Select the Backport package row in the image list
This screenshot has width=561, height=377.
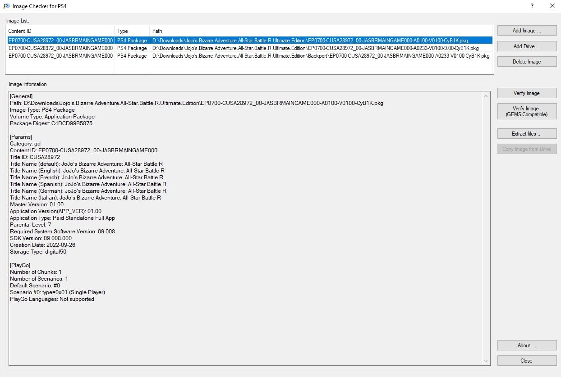click(x=249, y=56)
